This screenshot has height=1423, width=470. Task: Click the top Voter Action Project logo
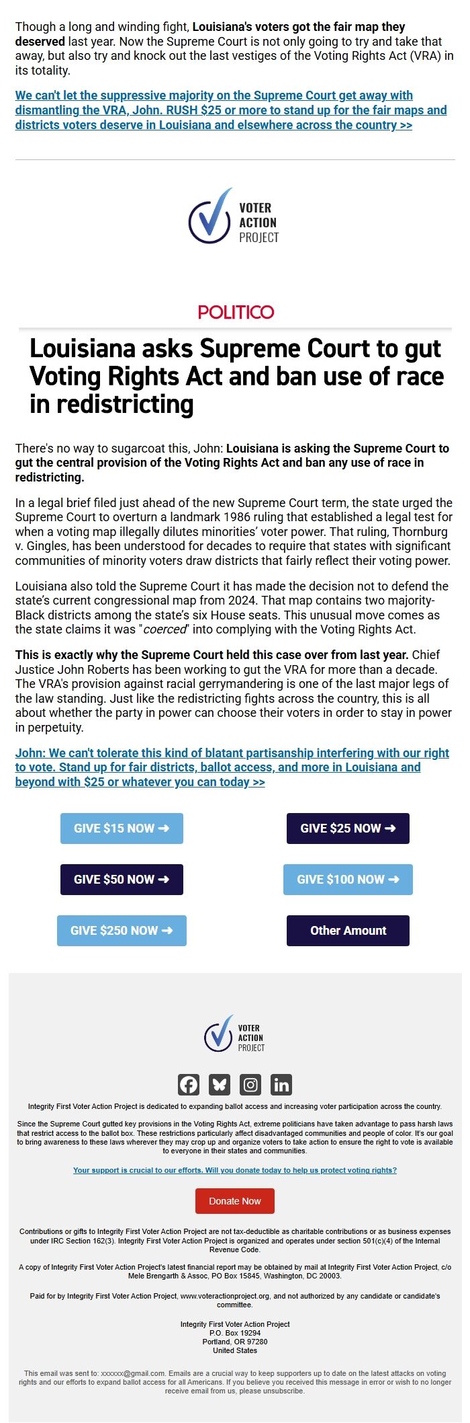click(234, 217)
